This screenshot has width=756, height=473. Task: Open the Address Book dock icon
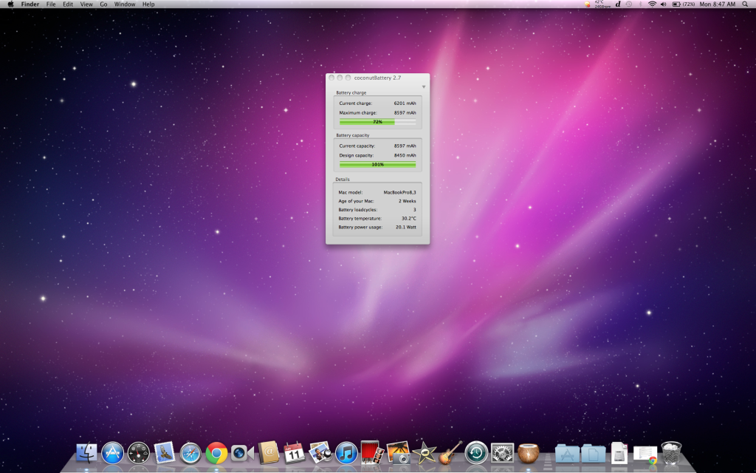click(x=269, y=453)
